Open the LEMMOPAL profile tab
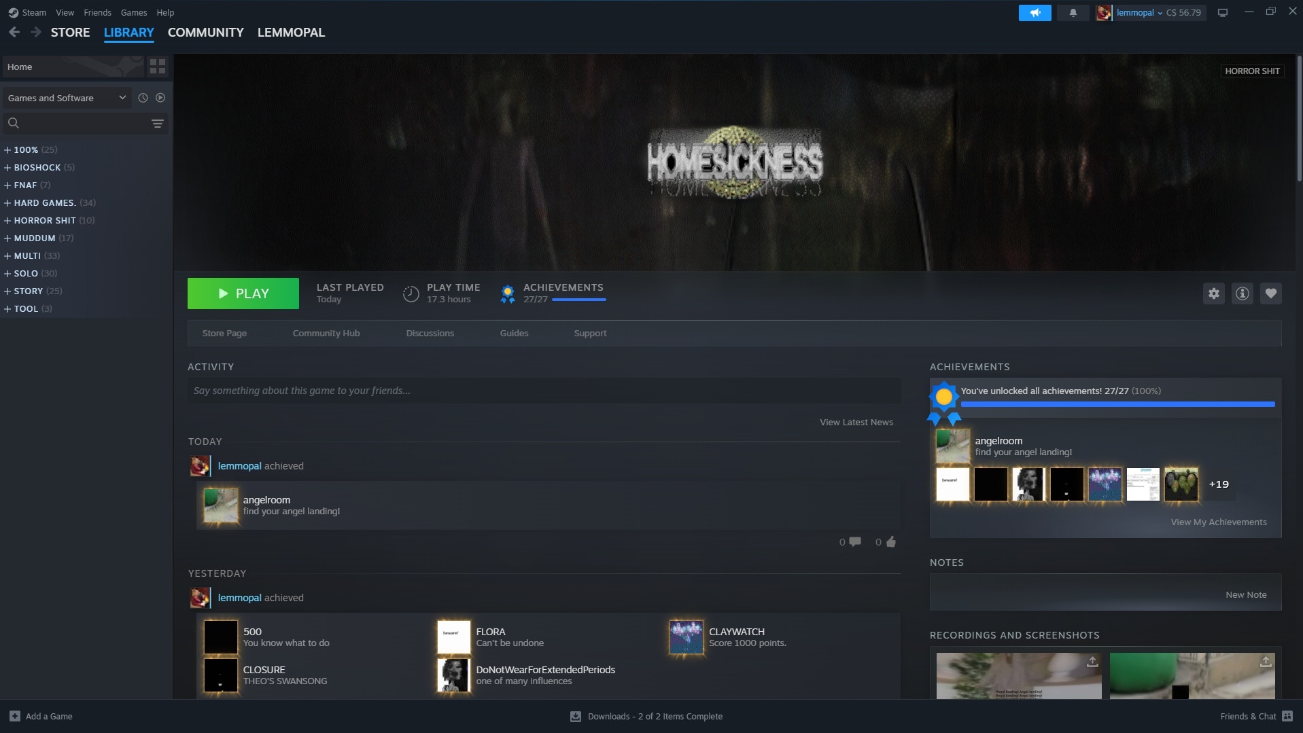The width and height of the screenshot is (1303, 733). pyautogui.click(x=291, y=32)
